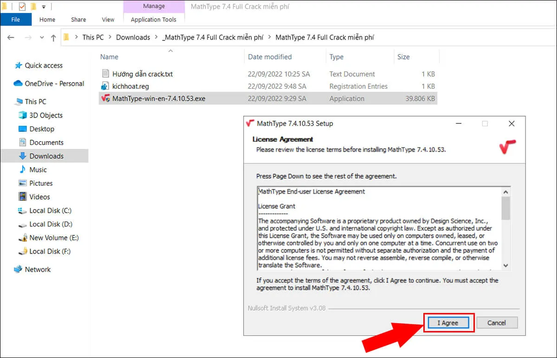This screenshot has height=358, width=557.
Task: Click the Up directory arrow
Action: click(53, 38)
